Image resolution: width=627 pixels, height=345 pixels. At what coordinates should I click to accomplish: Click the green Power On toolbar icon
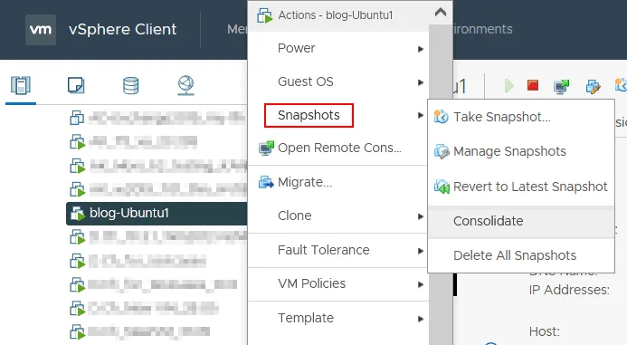point(508,86)
